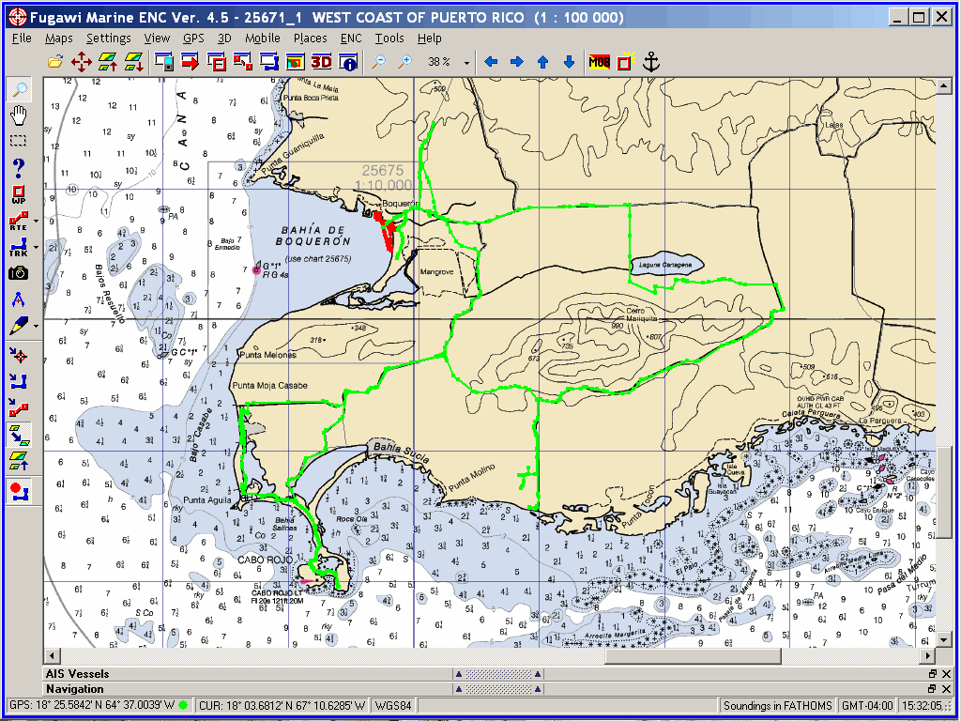Select the WP waypoint tool
961x721 pixels.
click(19, 195)
